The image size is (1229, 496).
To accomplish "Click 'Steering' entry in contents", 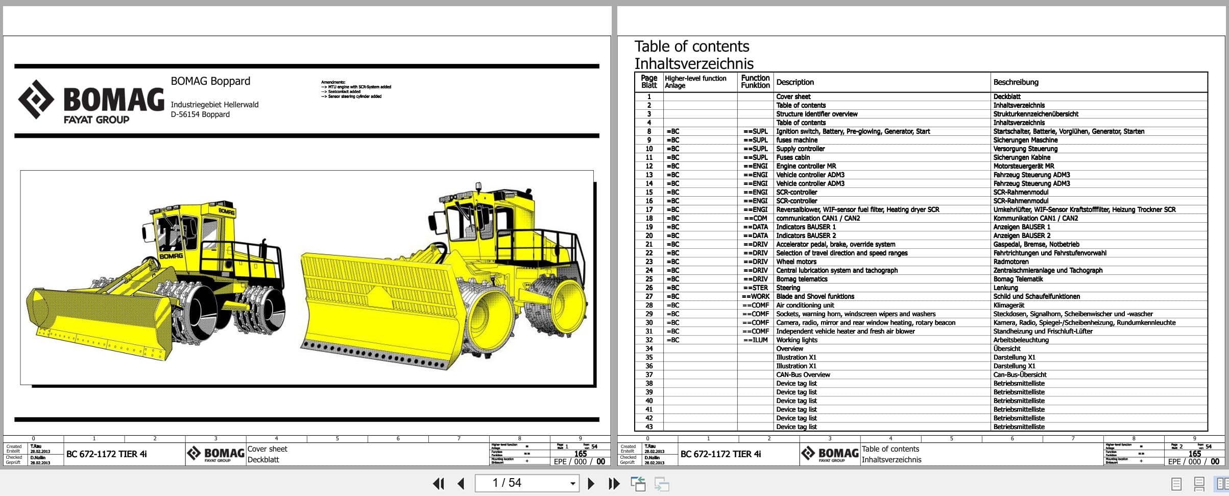I will tap(788, 288).
